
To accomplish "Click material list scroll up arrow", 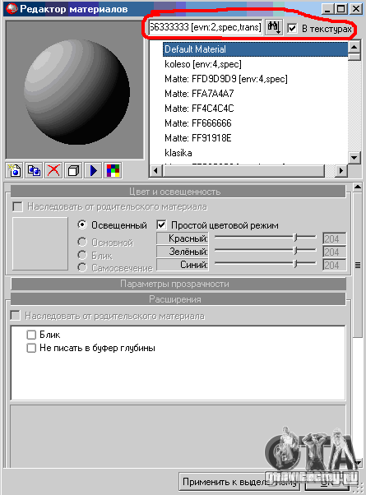I will point(354,48).
